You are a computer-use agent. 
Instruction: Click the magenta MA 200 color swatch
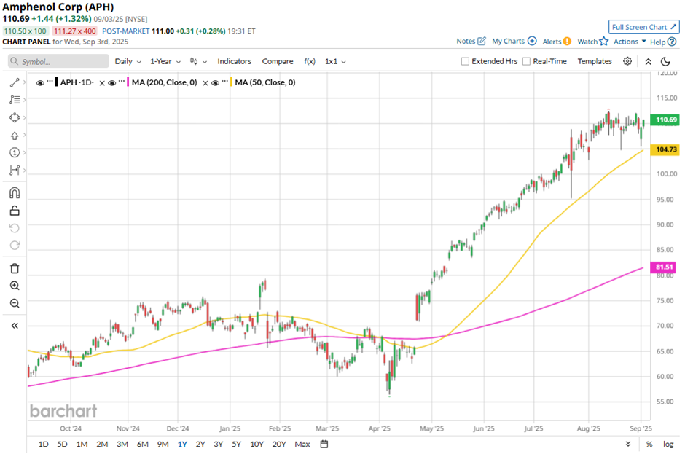(x=128, y=82)
